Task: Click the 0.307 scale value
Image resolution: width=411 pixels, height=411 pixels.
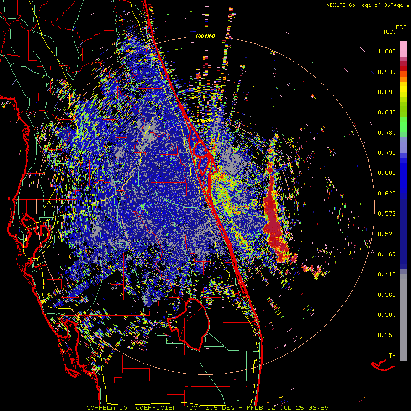Action: 387,315
